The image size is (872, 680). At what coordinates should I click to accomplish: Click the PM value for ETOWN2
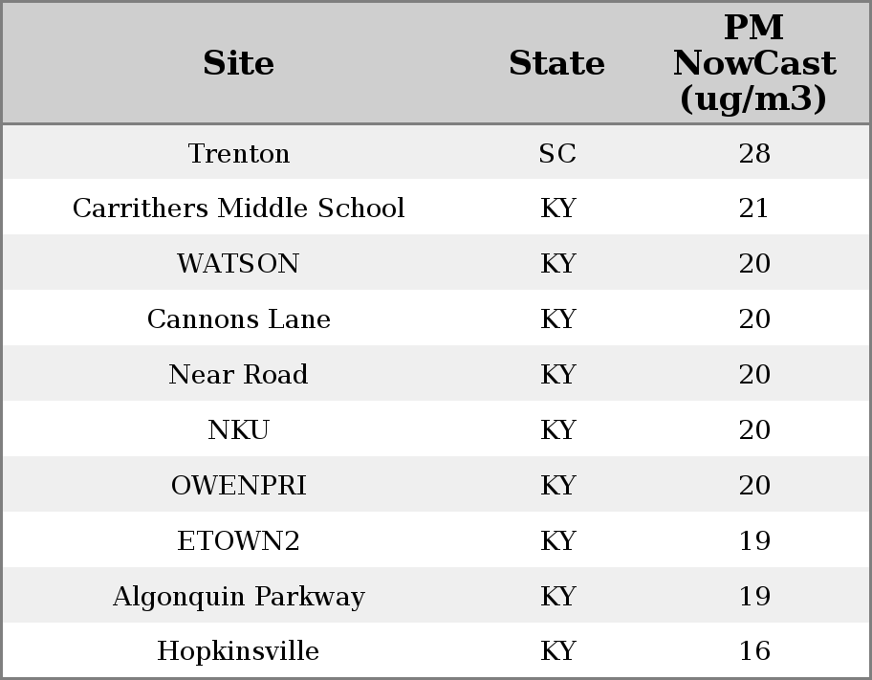754,541
